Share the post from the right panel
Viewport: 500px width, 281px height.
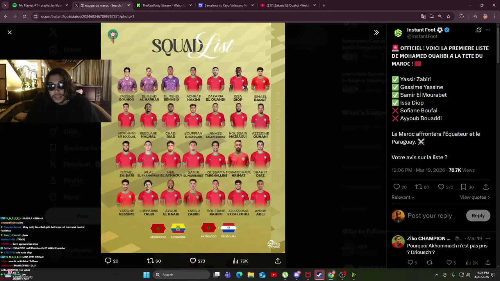coord(486,187)
